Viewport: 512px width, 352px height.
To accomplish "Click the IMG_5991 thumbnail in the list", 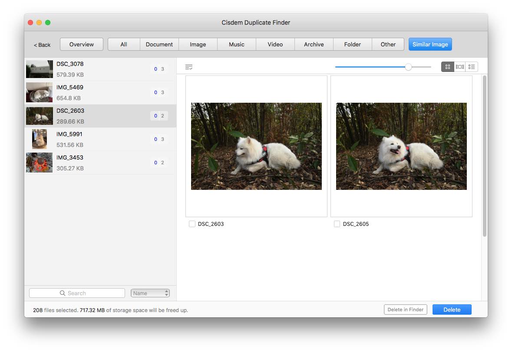I will point(40,139).
